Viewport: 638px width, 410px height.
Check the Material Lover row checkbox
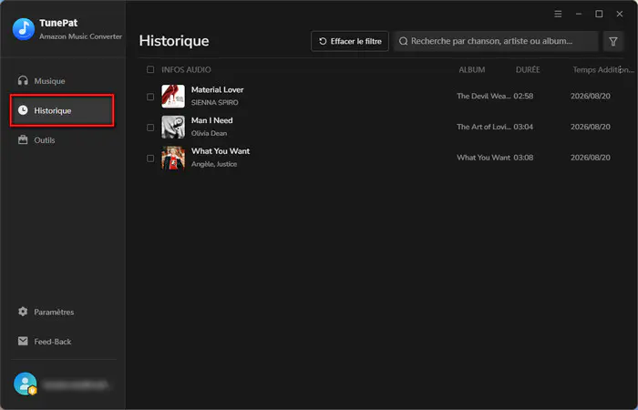150,97
